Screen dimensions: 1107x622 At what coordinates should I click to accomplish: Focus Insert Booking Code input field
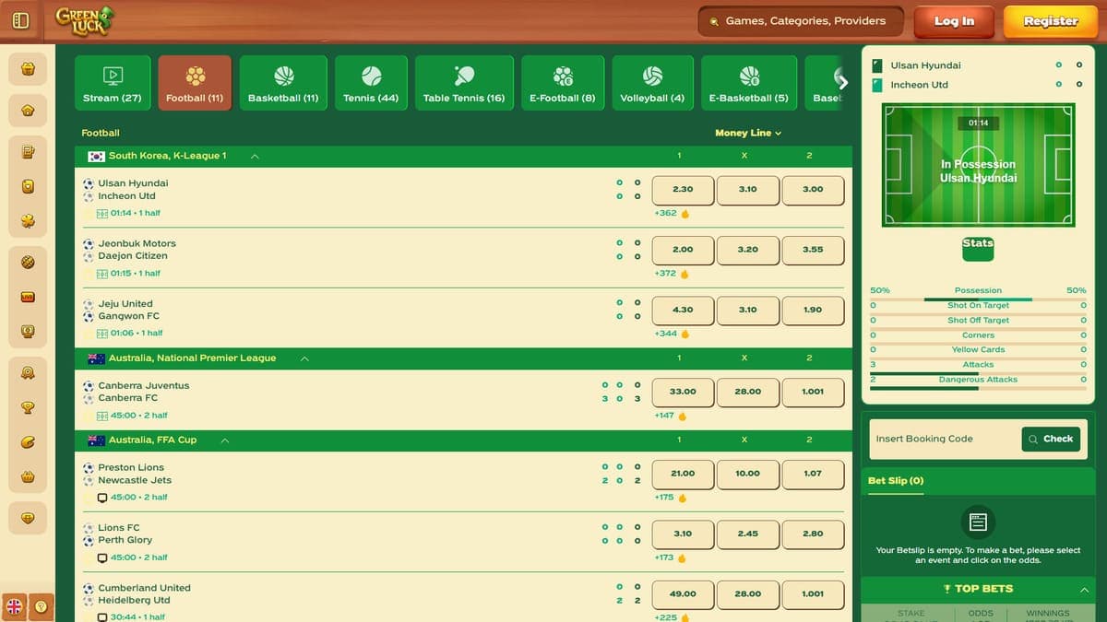point(945,439)
